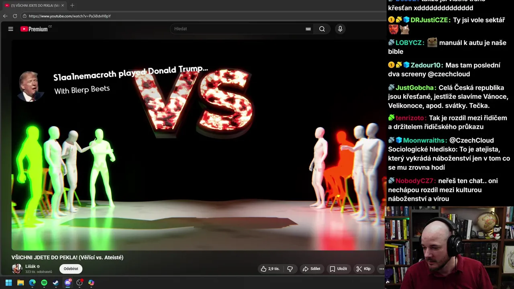Create a clip with Klip button
The image size is (514, 289).
[363, 269]
